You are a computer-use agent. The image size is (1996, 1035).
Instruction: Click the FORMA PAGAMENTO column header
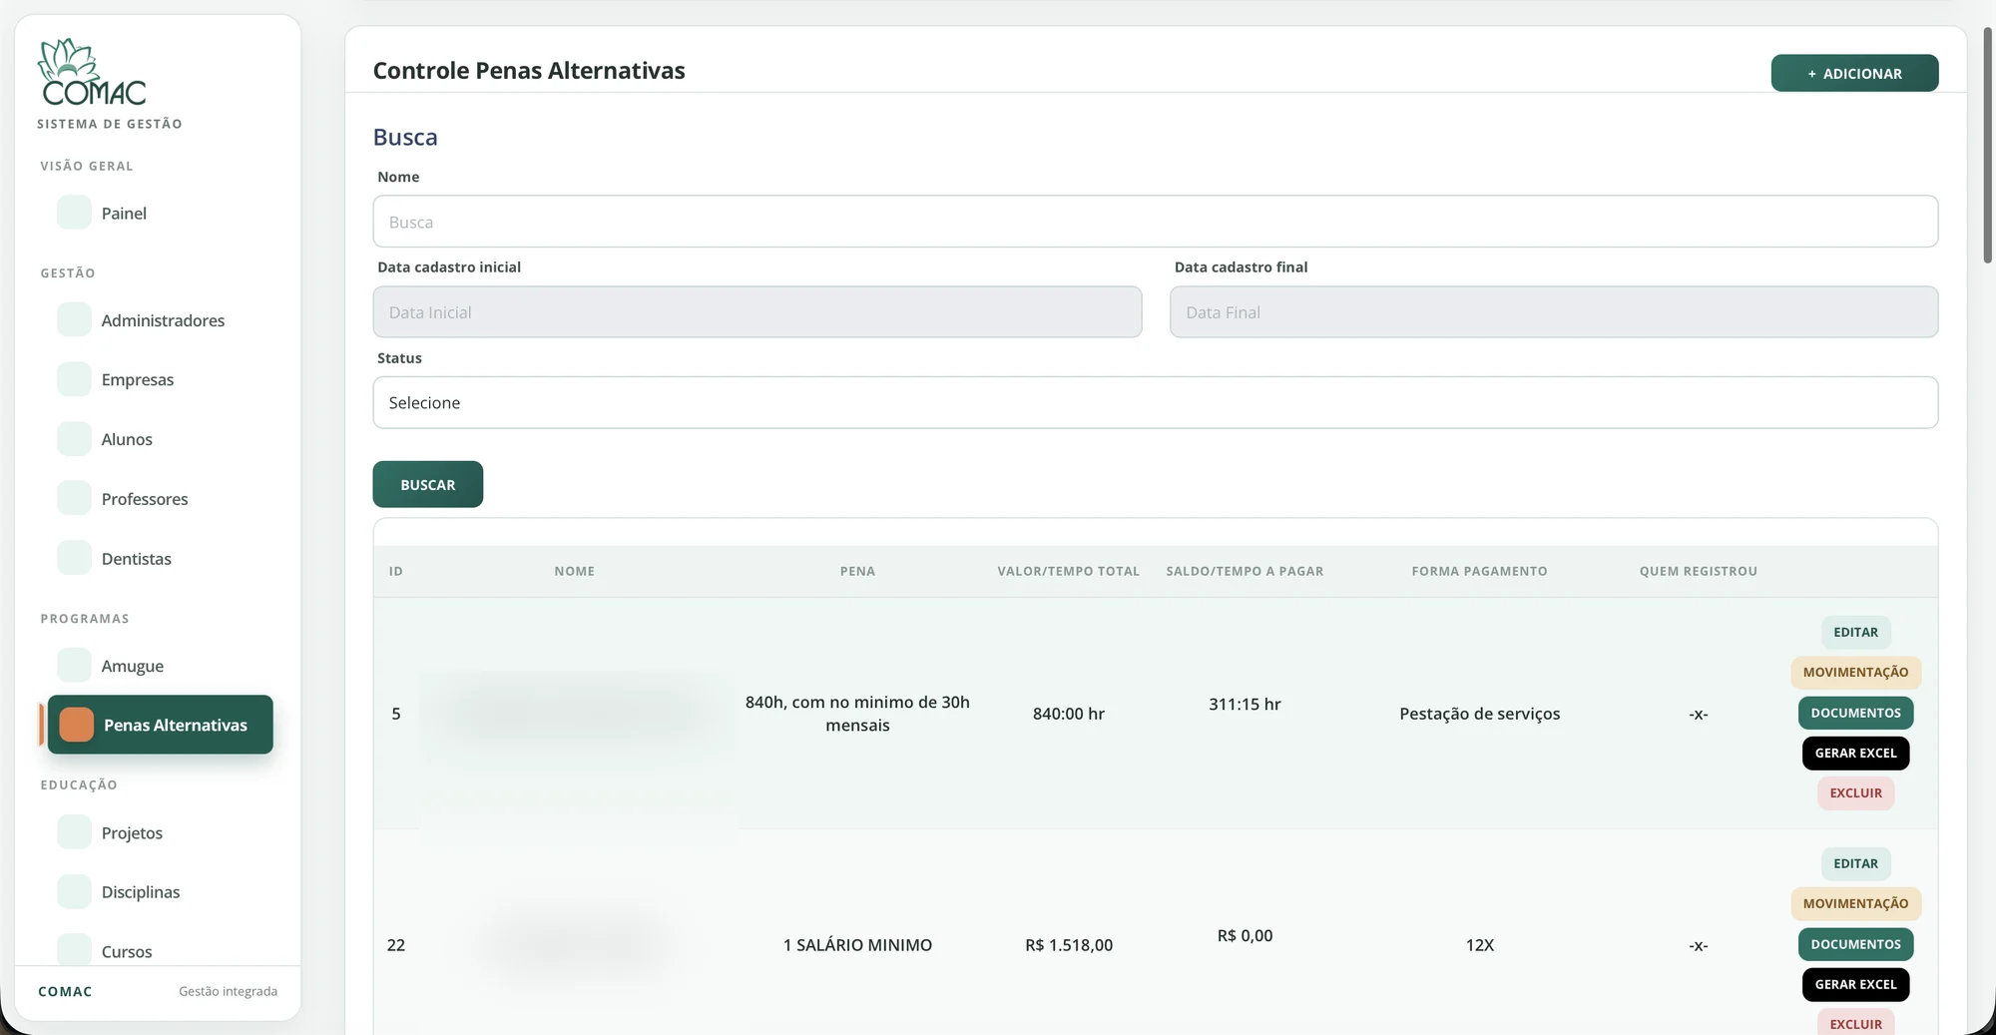tap(1479, 571)
